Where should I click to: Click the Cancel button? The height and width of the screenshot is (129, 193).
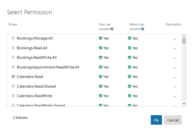[173, 120]
